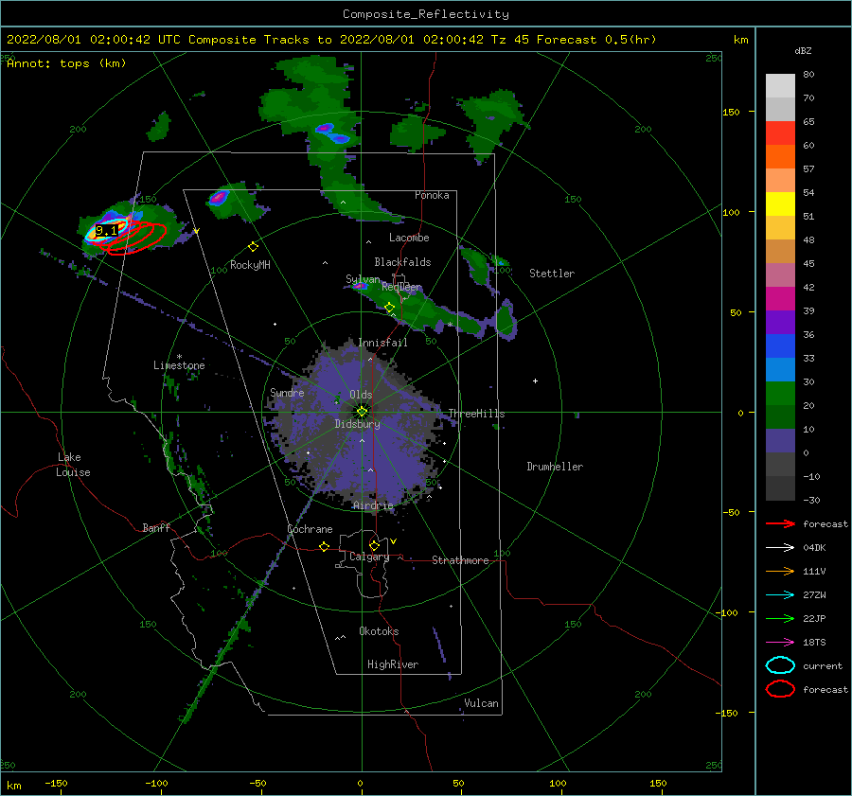
Task: Click the Okotoks town label
Action: pos(379,630)
